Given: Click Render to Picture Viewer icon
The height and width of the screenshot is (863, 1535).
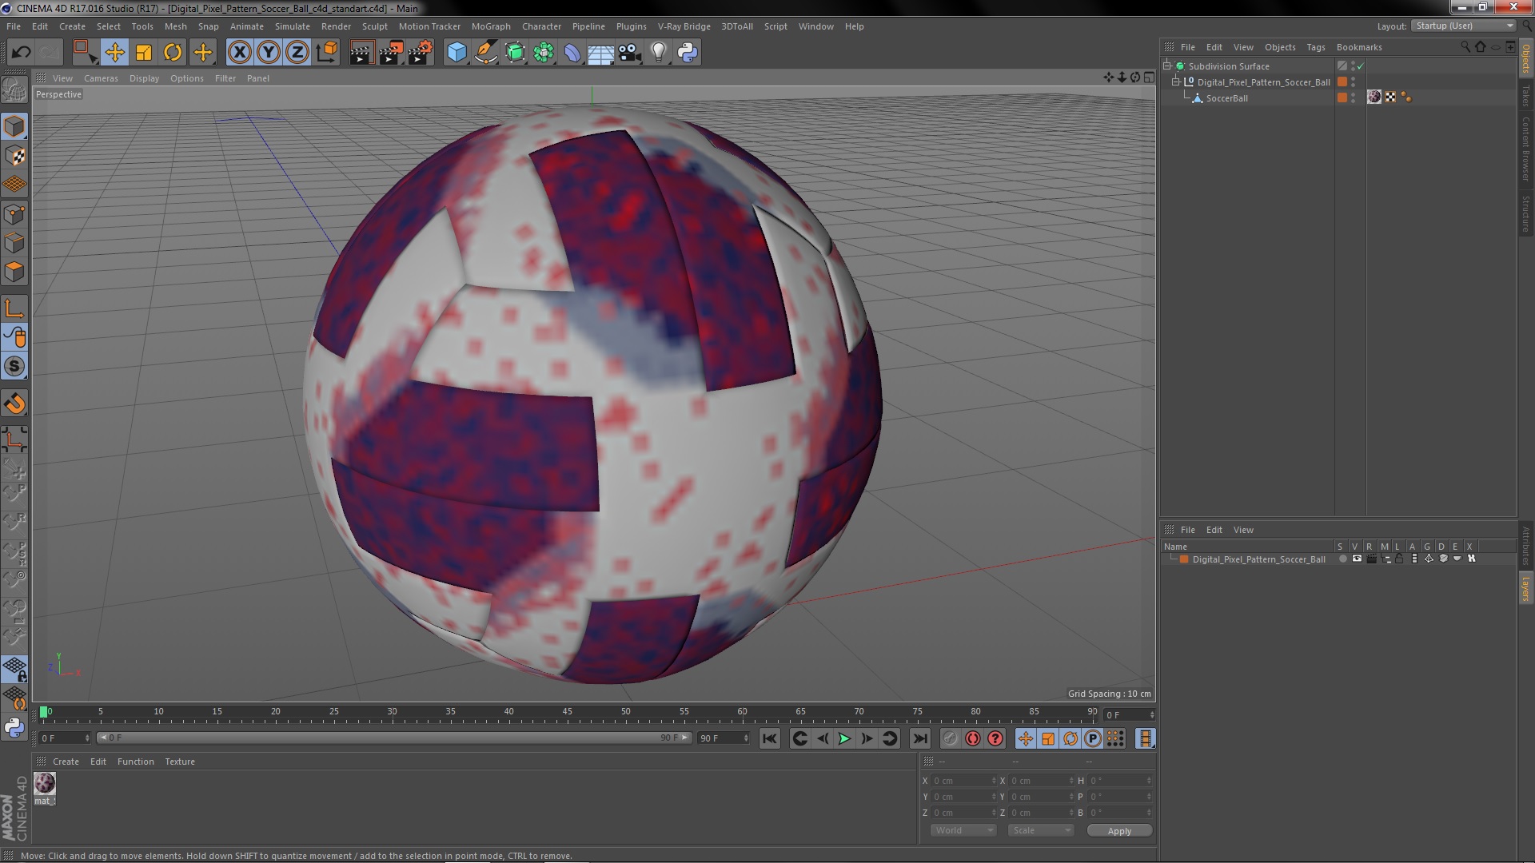Looking at the screenshot, I should [x=390, y=53].
